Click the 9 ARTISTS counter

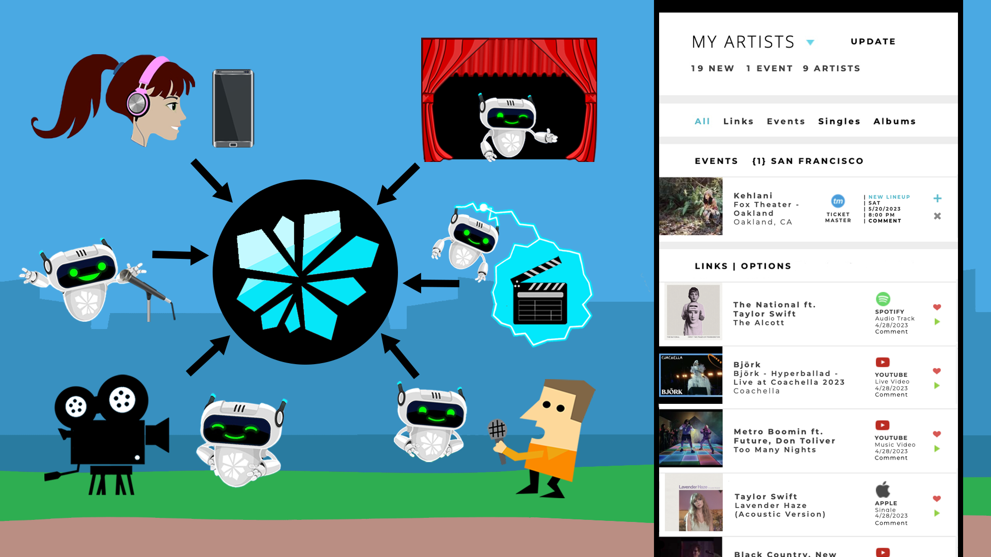(832, 68)
